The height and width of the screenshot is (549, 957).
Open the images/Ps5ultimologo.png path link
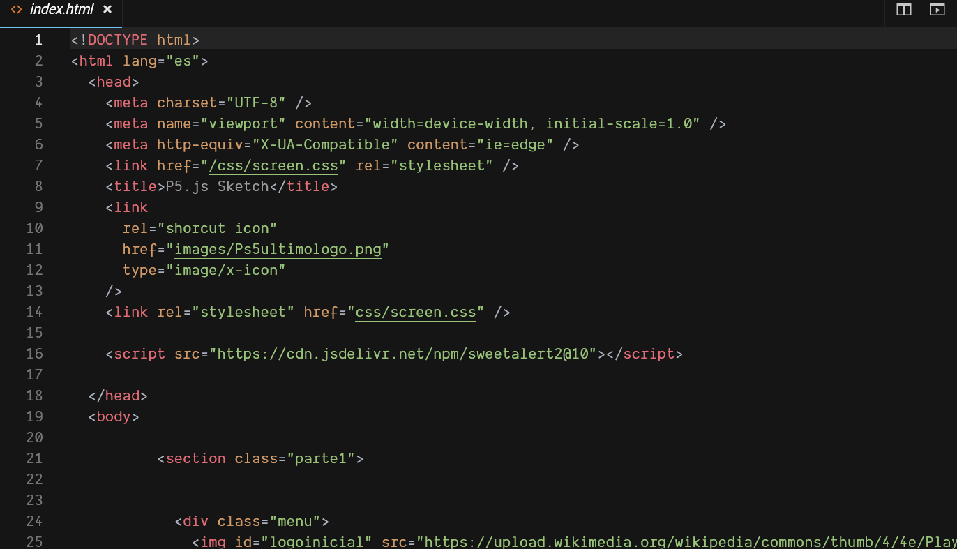coord(278,249)
